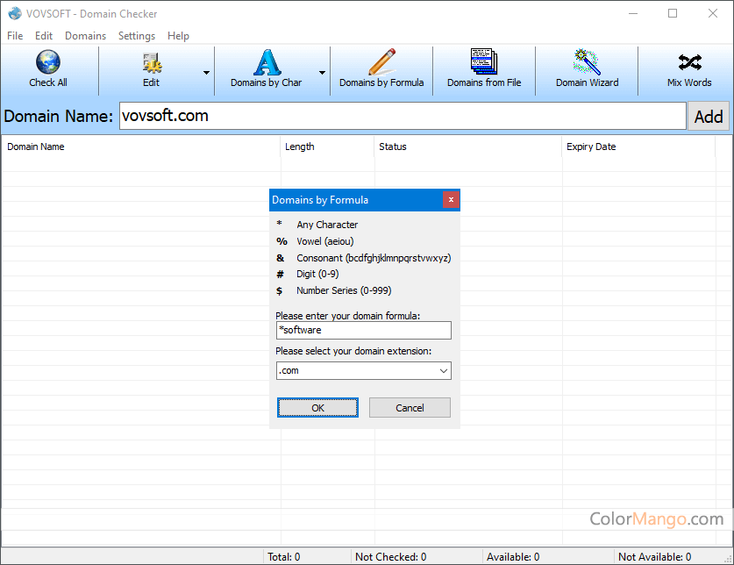
Task: Click the VOVSOFT app icon in title bar
Action: tap(14, 13)
